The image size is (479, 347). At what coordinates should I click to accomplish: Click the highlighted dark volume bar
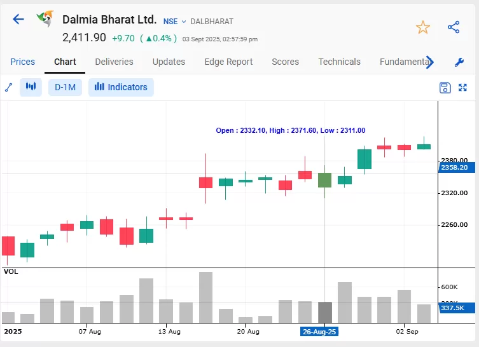click(x=324, y=313)
